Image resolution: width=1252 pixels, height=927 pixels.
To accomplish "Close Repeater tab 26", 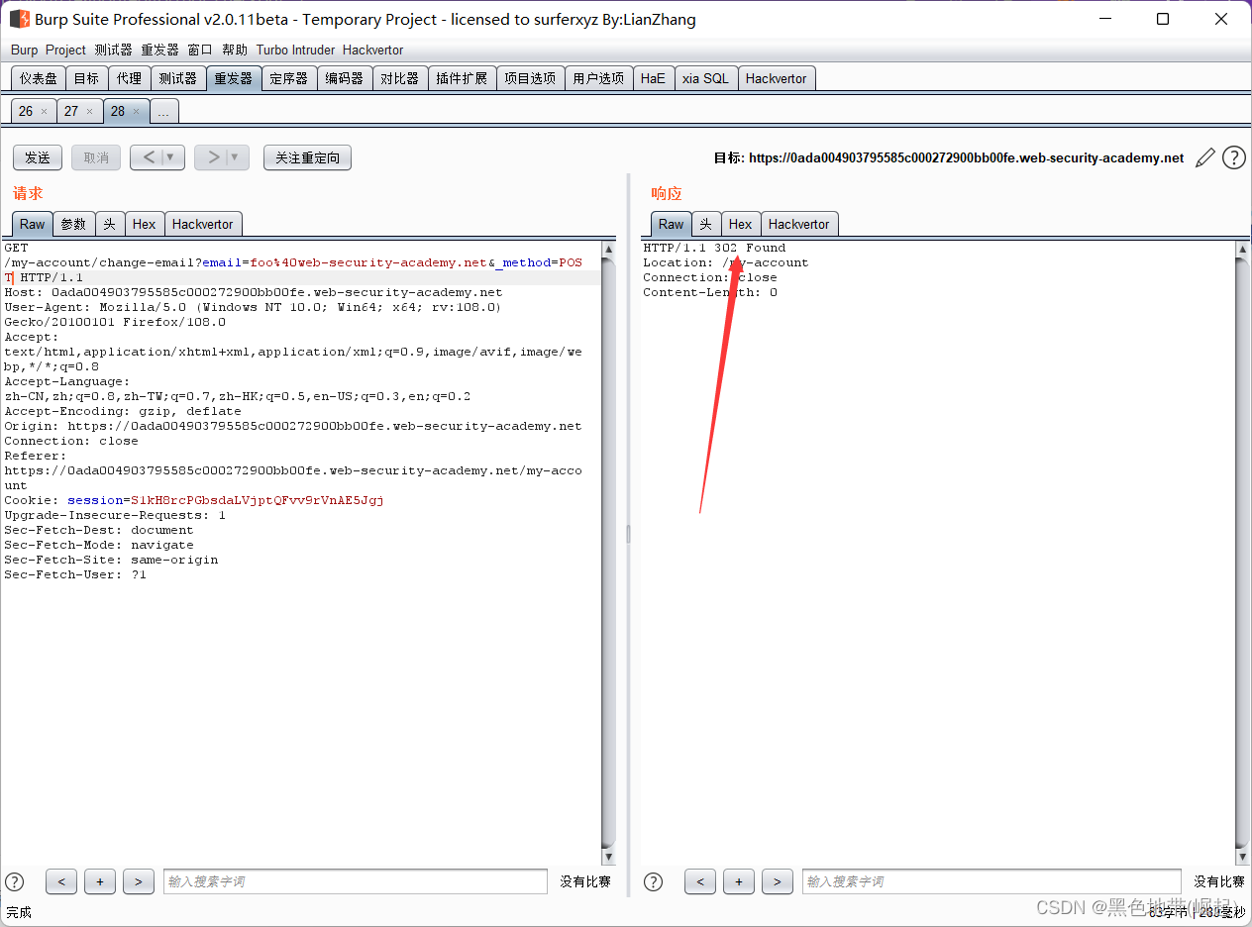I will point(44,112).
